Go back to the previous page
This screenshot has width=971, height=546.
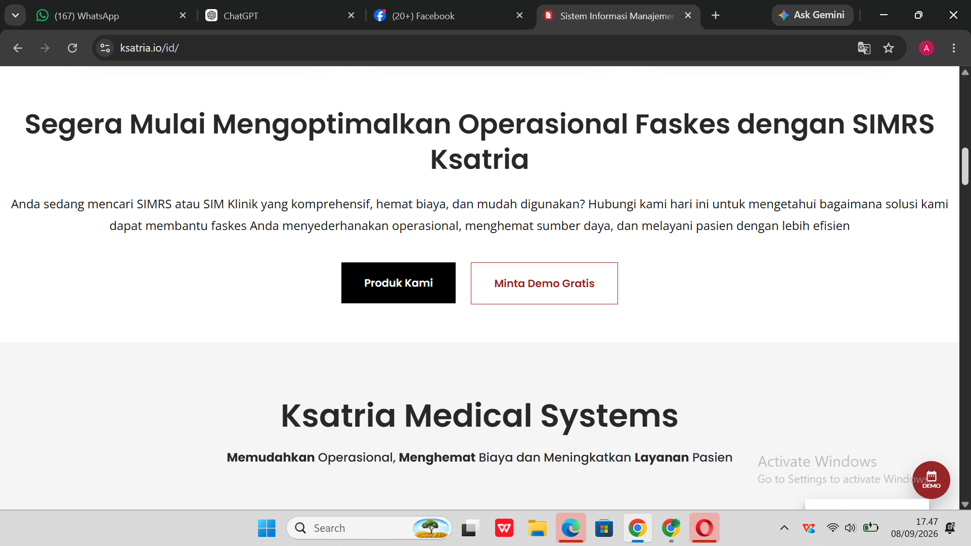(x=18, y=48)
